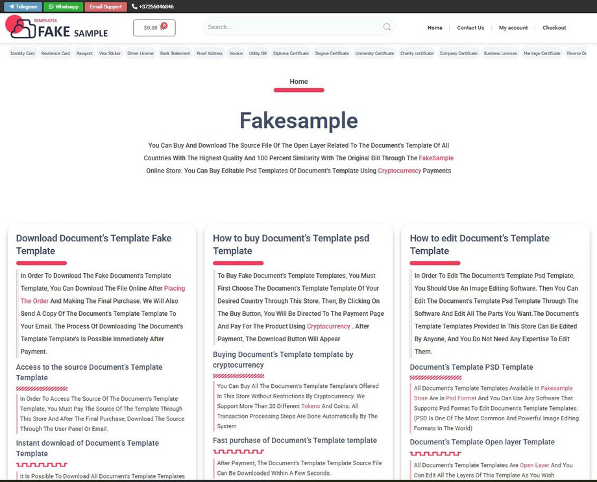597x482 pixels.
Task: Select the Utility Bill category pill
Action: pos(258,53)
